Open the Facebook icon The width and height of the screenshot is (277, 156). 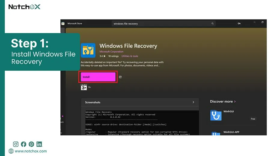(23, 144)
